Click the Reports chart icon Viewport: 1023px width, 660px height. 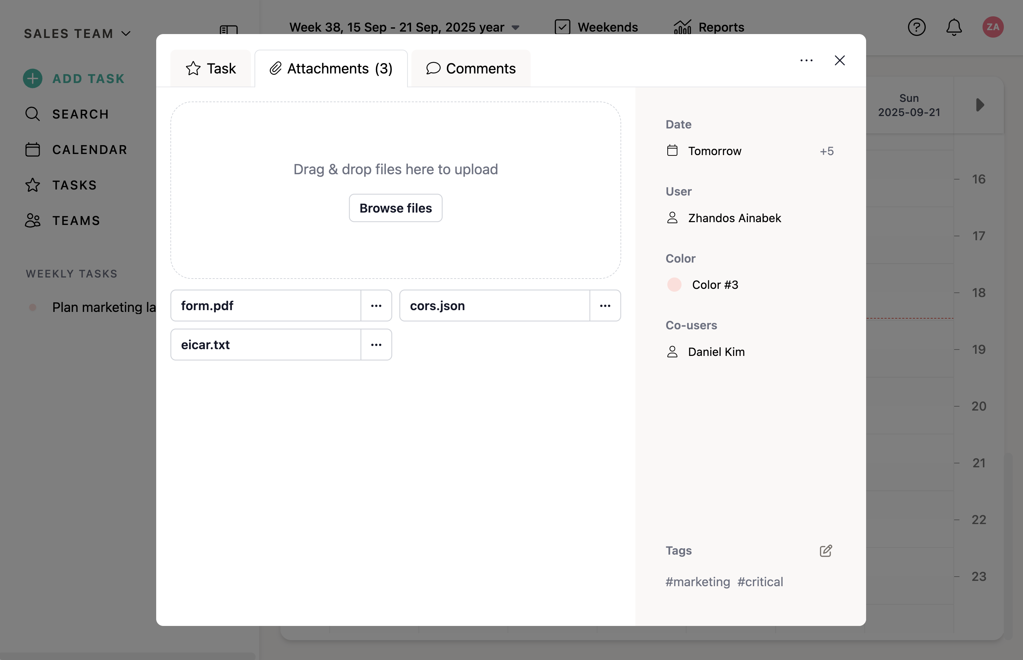[682, 27]
